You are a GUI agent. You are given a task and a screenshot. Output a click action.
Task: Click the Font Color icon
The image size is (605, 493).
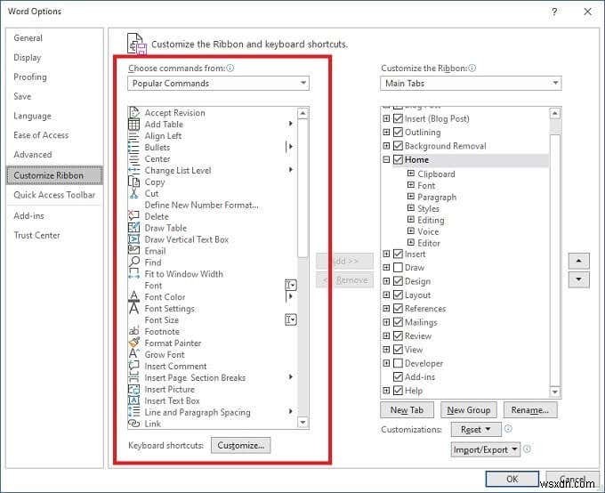click(133, 296)
